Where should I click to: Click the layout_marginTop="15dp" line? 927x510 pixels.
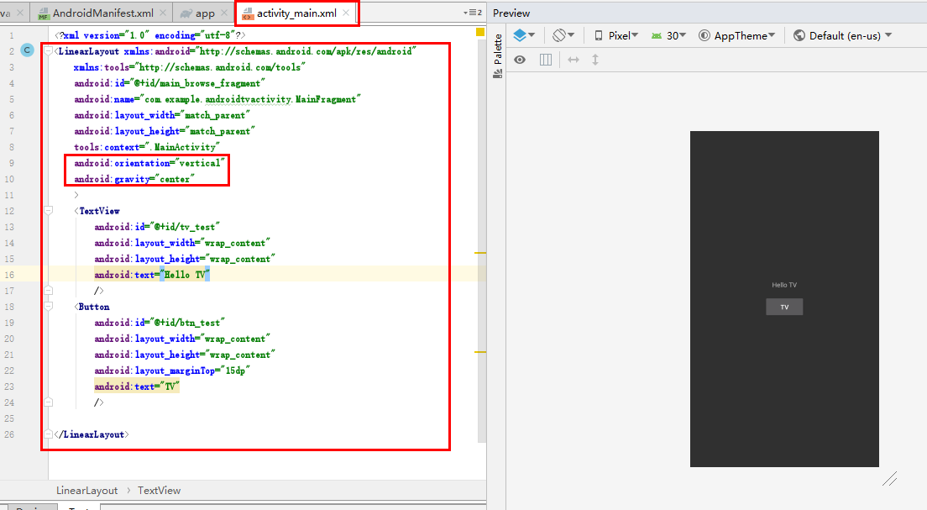[x=172, y=371]
